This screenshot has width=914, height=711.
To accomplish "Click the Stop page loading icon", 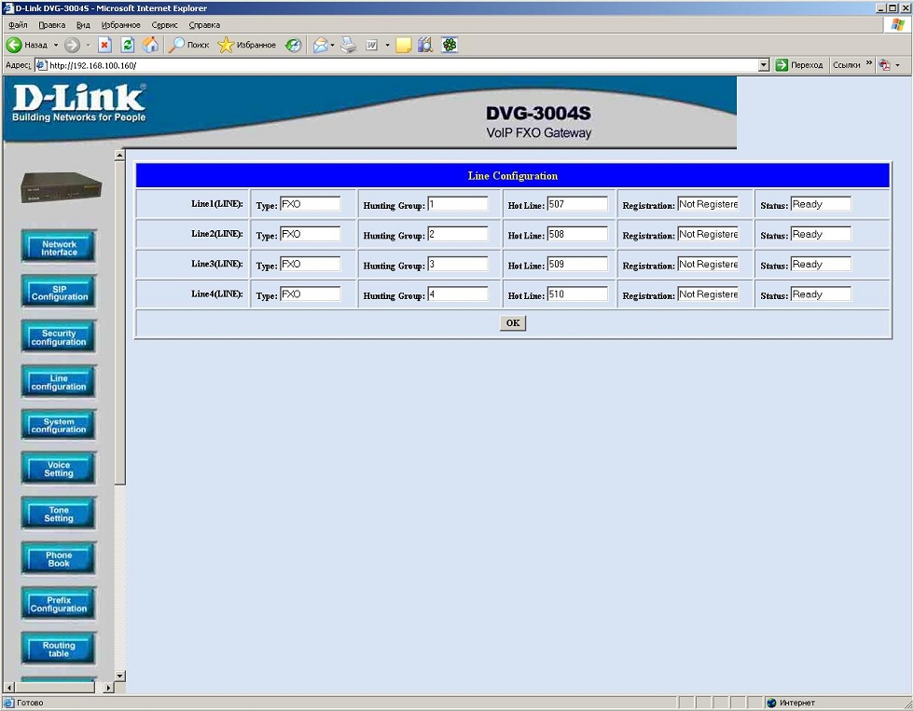I will point(105,45).
